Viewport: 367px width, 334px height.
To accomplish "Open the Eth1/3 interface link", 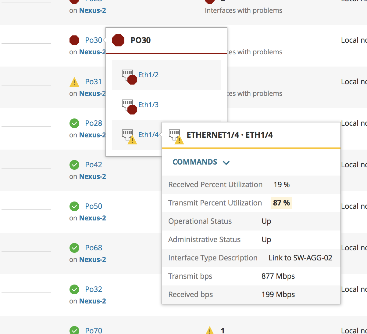I will (x=148, y=105).
